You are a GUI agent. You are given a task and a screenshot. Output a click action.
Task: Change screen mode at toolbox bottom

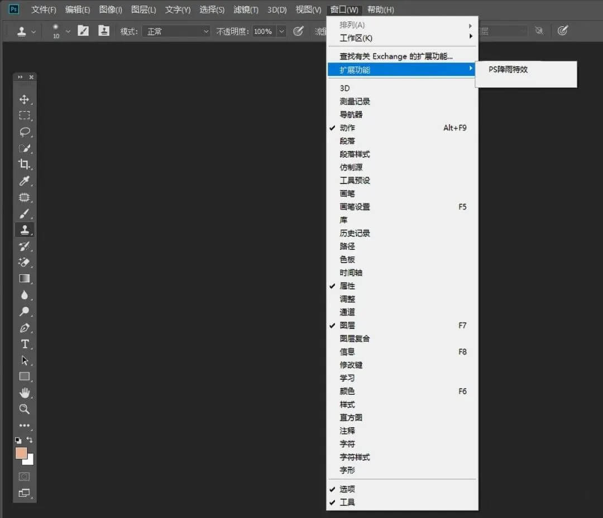[24, 493]
